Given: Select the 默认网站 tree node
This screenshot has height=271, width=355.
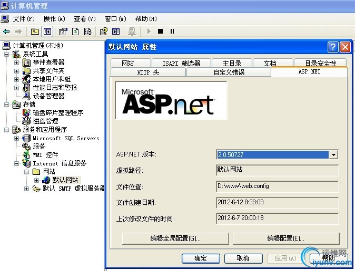Looking at the screenshot, I should pos(65,180).
